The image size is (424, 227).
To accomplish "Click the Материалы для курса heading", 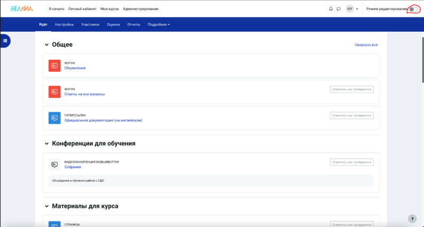I will click(x=85, y=206).
